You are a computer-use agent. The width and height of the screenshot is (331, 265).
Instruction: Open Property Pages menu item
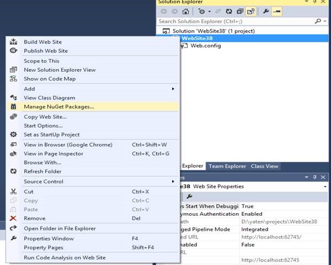[44, 247]
